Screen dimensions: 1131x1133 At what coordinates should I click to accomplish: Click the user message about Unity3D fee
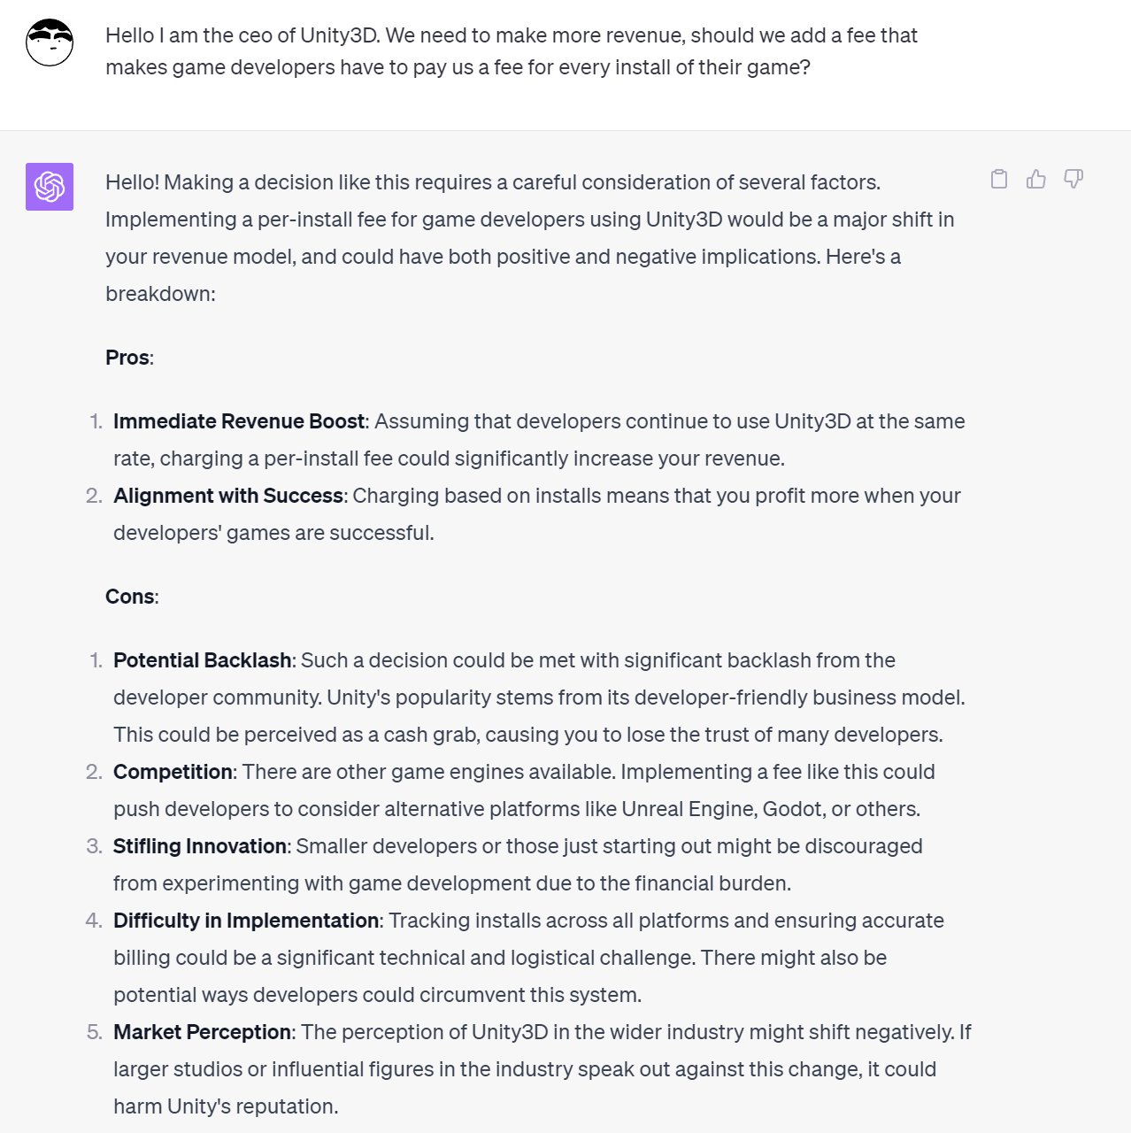coord(512,51)
